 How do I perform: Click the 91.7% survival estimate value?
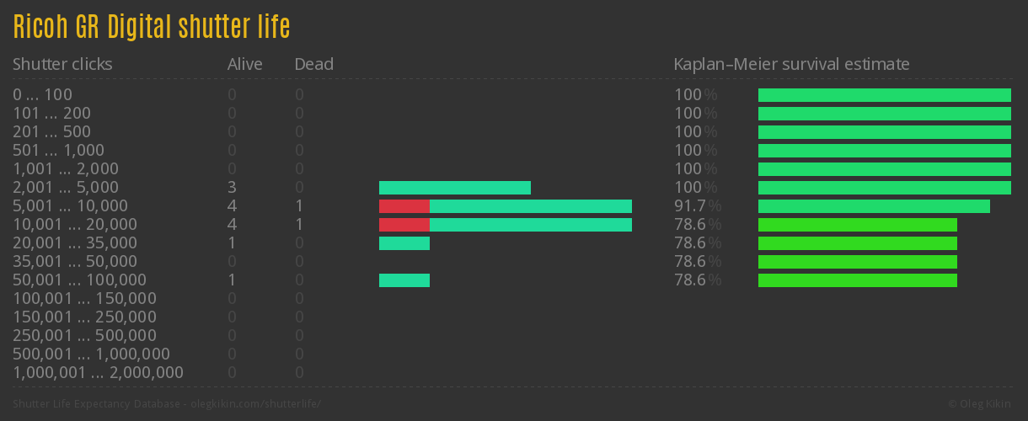697,205
